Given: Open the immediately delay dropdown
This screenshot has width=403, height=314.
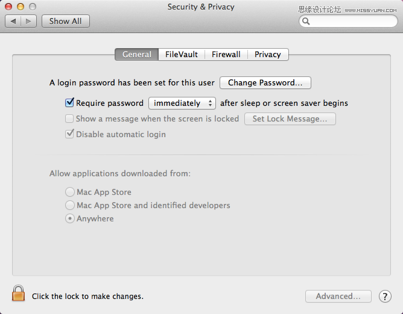Looking at the screenshot, I should tap(182, 103).
